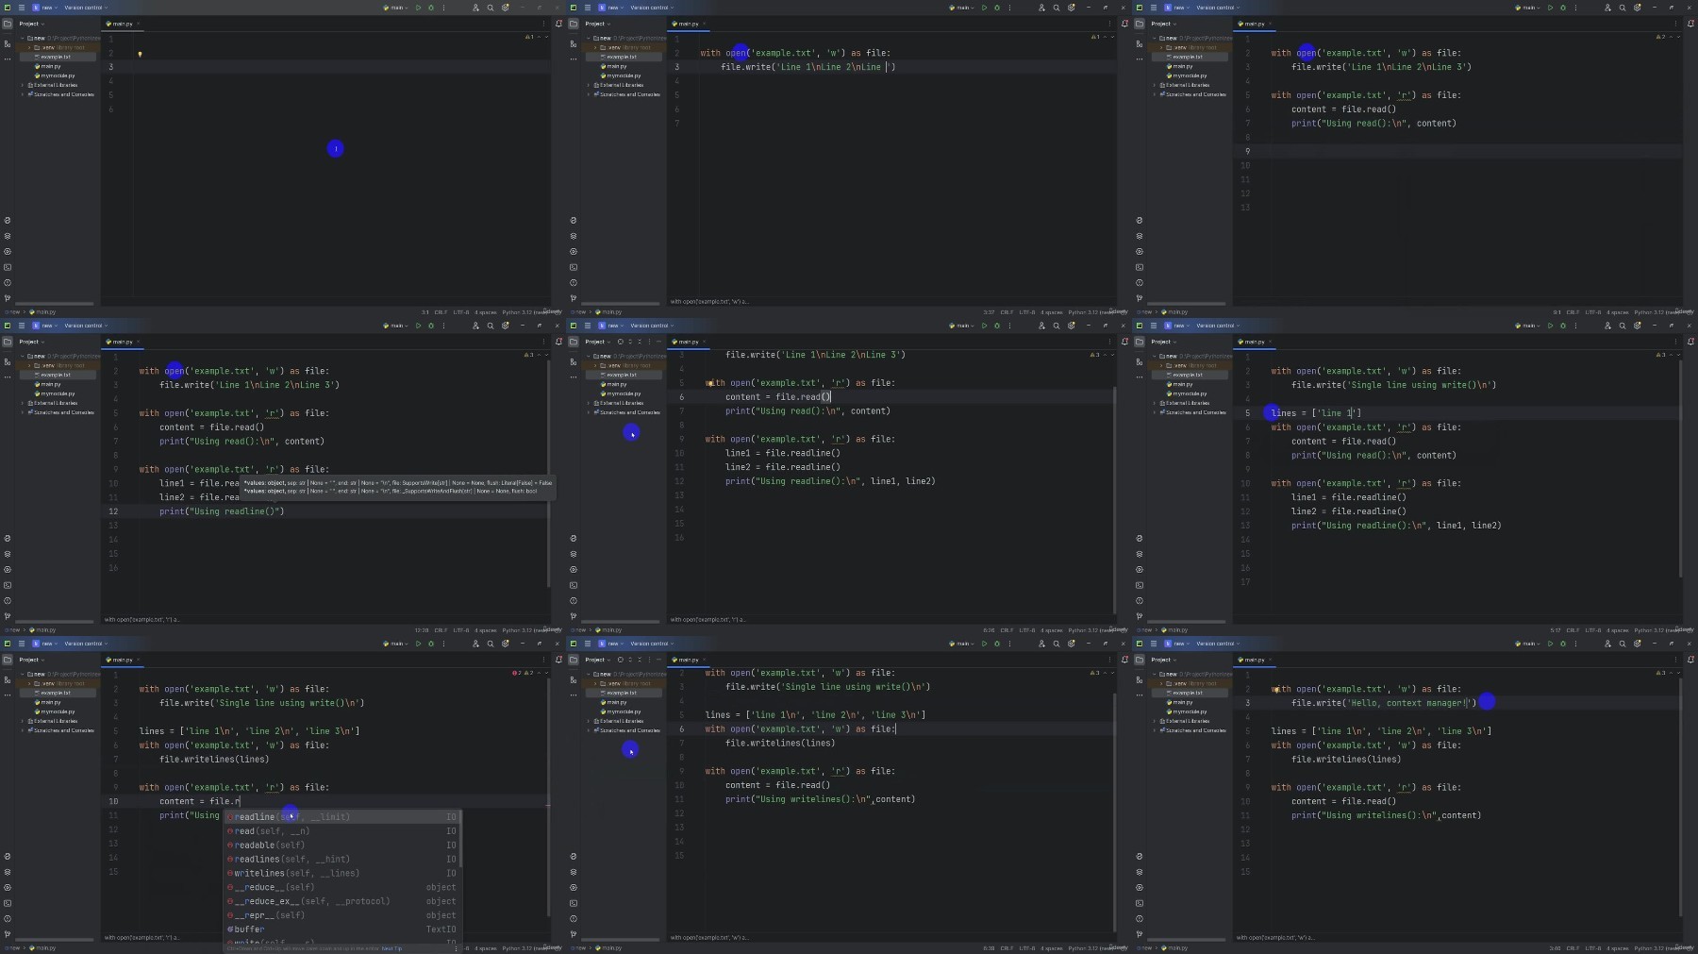Click the red error count in the autocomplete frame
Screen dimensions: 1698x954
tap(516, 673)
